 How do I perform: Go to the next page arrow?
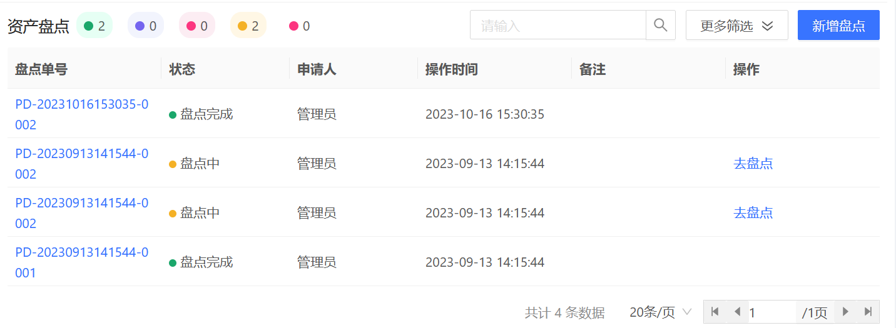tap(845, 312)
